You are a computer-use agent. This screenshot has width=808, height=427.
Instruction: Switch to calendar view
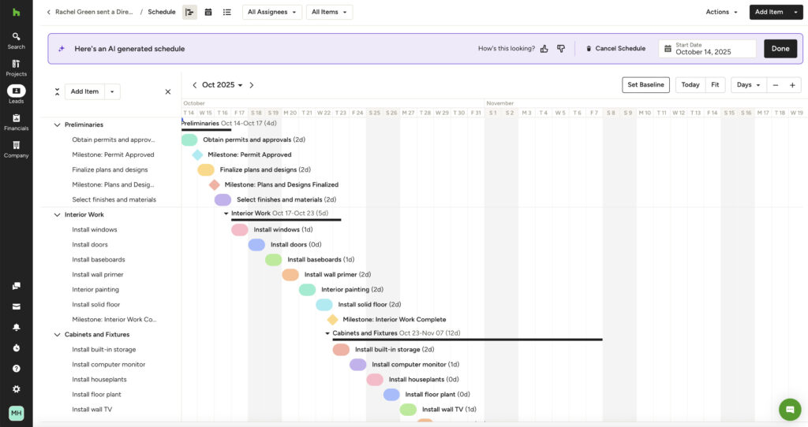[208, 12]
